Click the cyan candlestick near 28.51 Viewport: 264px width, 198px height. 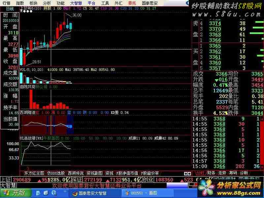click(21, 56)
